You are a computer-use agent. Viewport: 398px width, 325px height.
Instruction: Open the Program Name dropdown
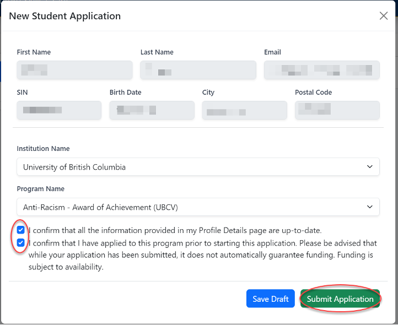198,207
